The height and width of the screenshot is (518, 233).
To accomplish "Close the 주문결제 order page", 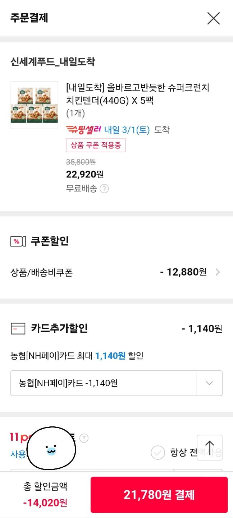I will click(214, 18).
